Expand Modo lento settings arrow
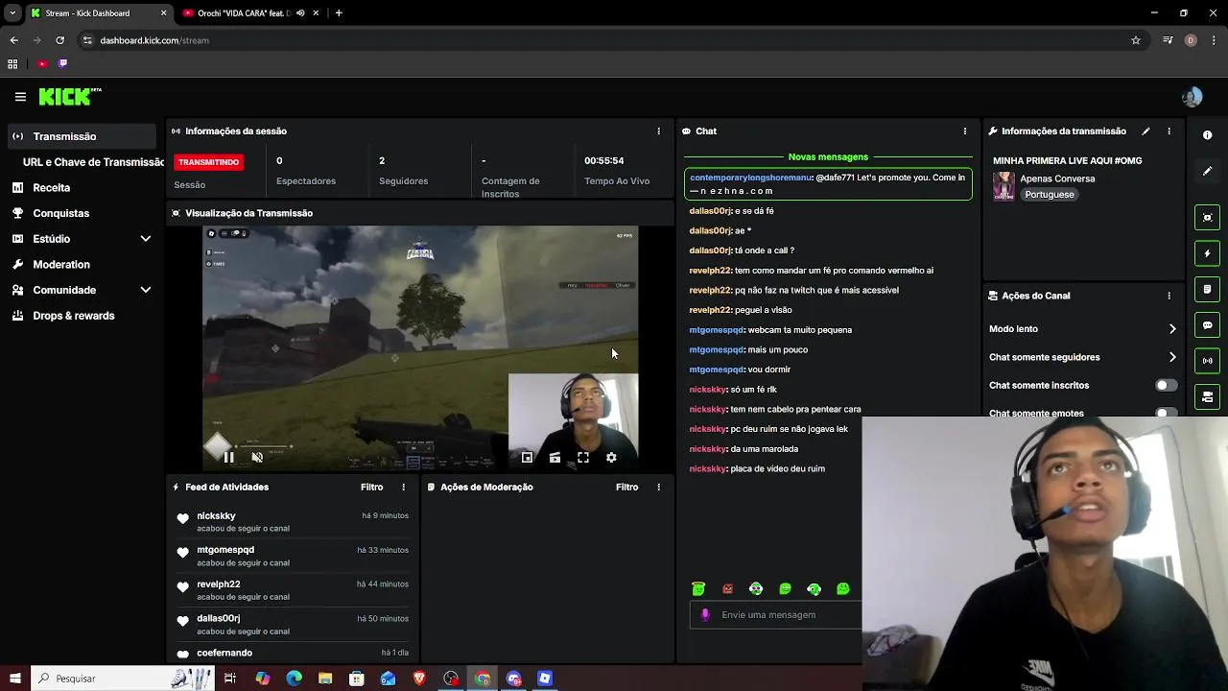1228x691 pixels. point(1172,329)
